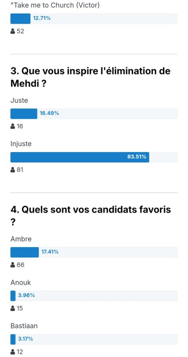Click the voter icon under Anouk's bar
188x357 pixels.
tap(13, 308)
